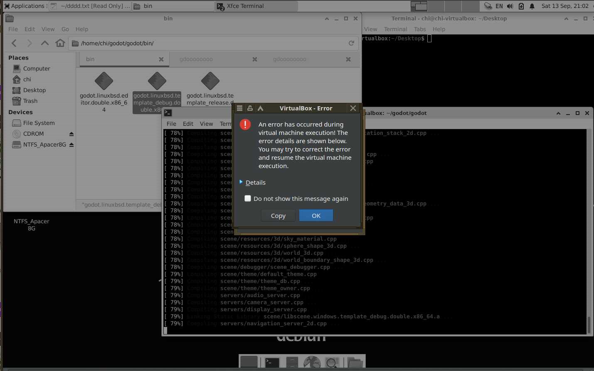
Task: Close the VirtualBox Error dialog
Action: pos(353,108)
